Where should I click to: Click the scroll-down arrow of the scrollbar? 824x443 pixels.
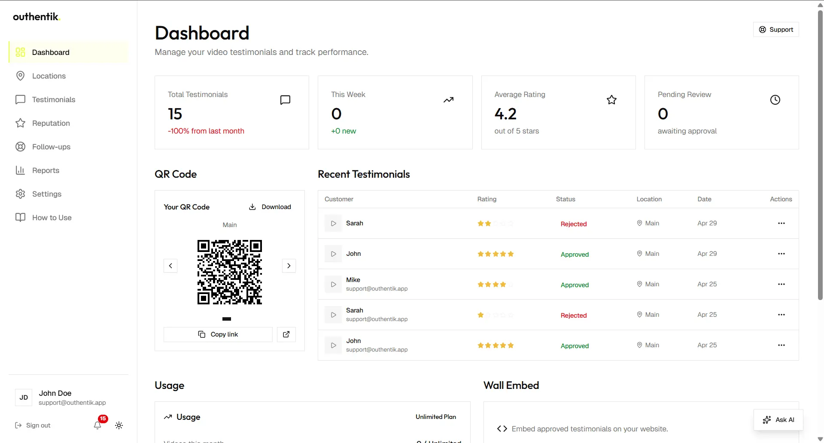pyautogui.click(x=820, y=439)
